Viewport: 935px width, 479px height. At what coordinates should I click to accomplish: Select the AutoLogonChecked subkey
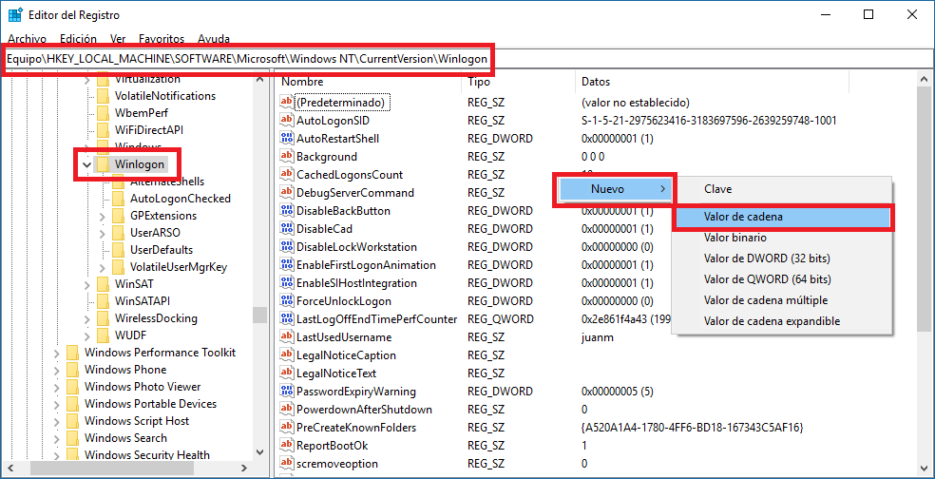tap(181, 199)
